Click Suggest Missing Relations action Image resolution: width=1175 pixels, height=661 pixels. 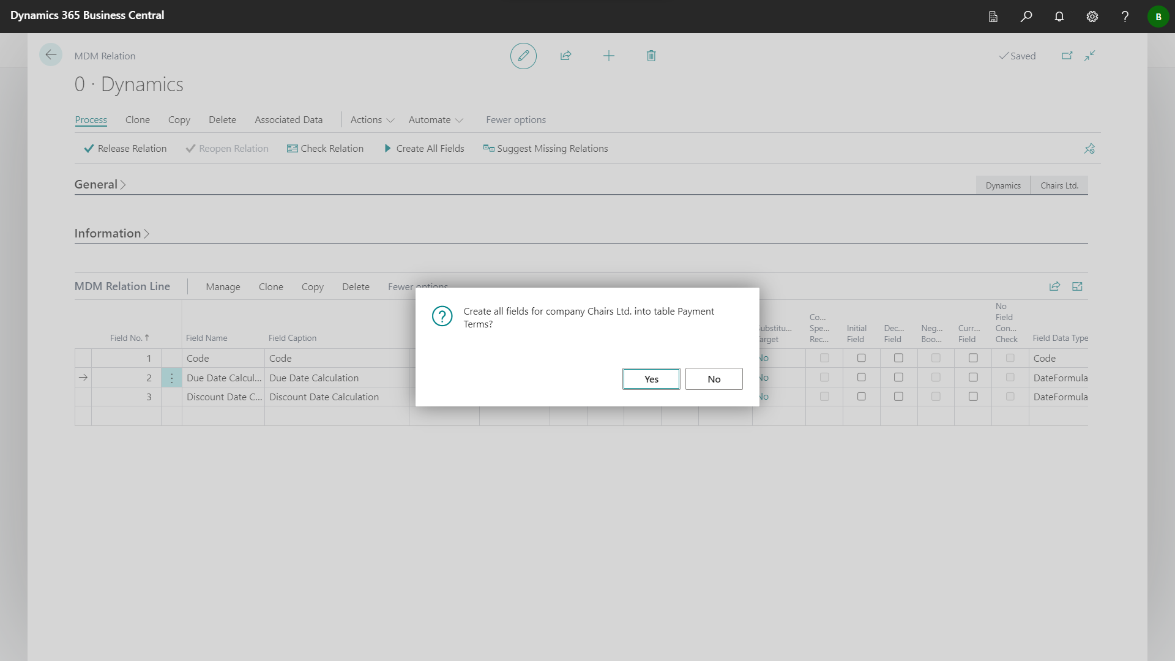pyautogui.click(x=545, y=149)
